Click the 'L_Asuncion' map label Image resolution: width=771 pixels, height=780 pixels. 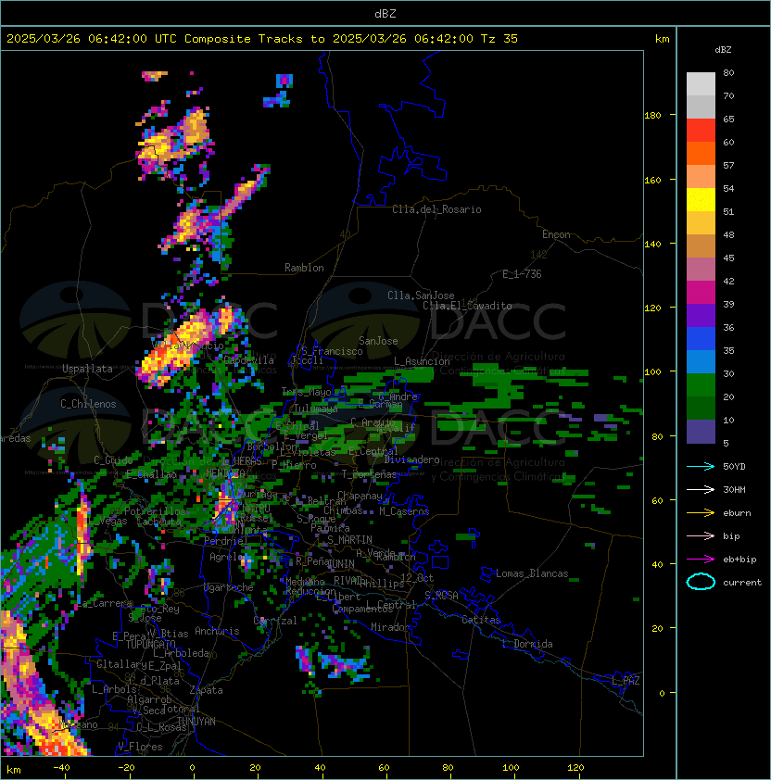(422, 361)
